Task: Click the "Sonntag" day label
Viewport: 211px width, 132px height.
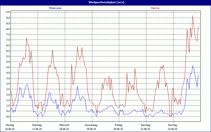Action: click(172, 125)
